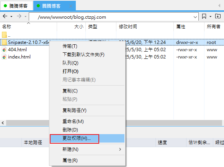Select the 404.html file icon
224x167 pixels.
click(4, 50)
